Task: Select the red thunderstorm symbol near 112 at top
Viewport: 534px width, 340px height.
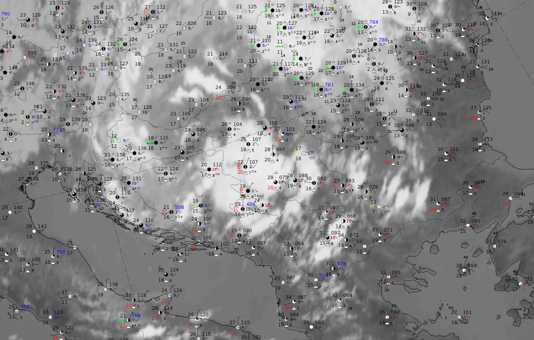Action: [x=147, y=8]
